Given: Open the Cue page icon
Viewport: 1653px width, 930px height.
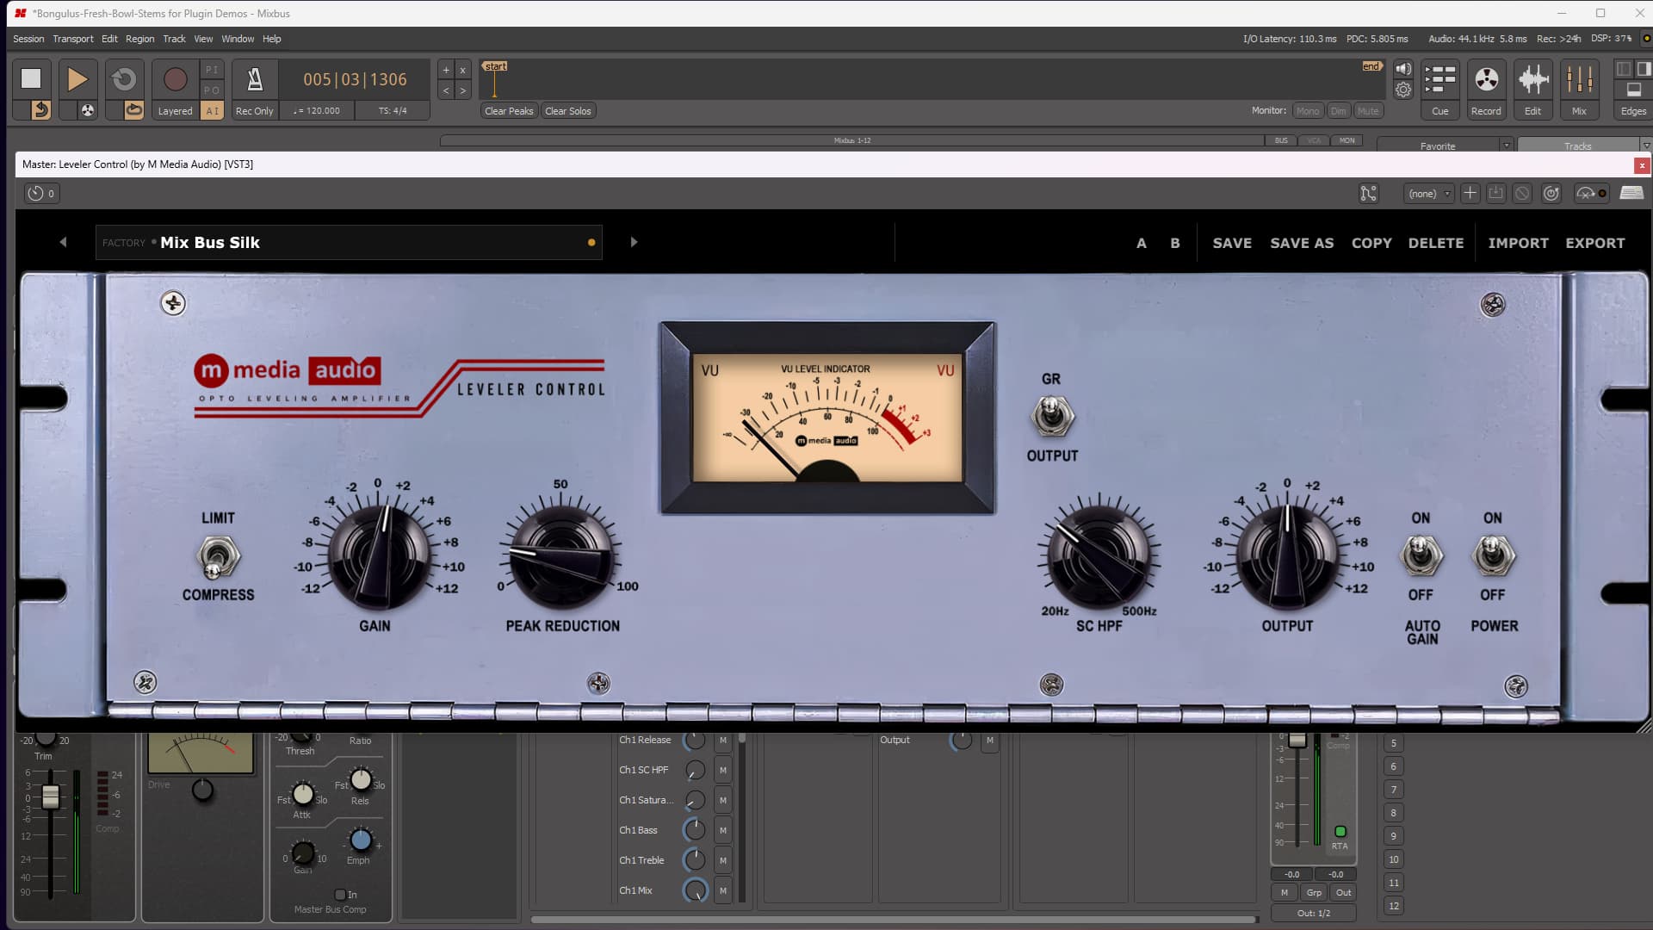Looking at the screenshot, I should point(1439,79).
